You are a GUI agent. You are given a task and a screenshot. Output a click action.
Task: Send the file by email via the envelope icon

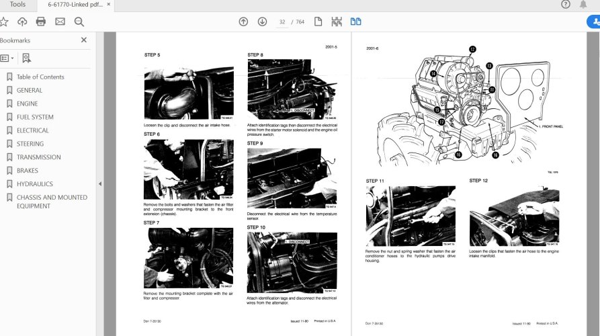point(60,22)
